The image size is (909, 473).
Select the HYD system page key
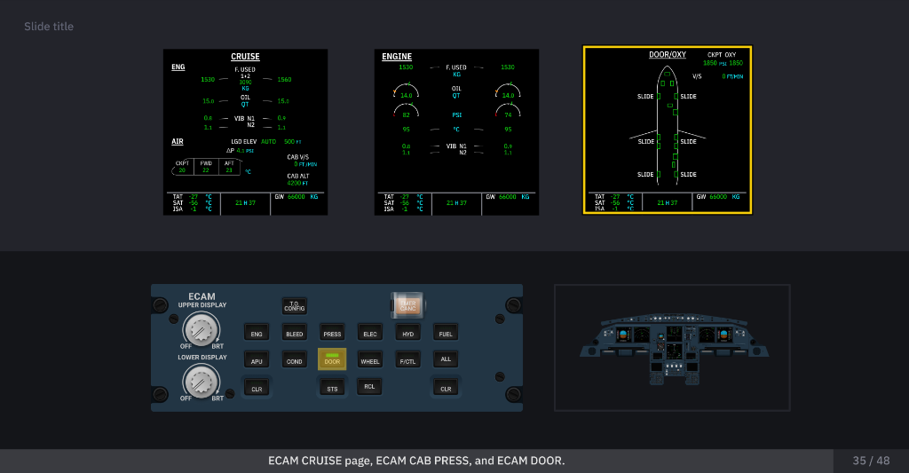(x=407, y=334)
